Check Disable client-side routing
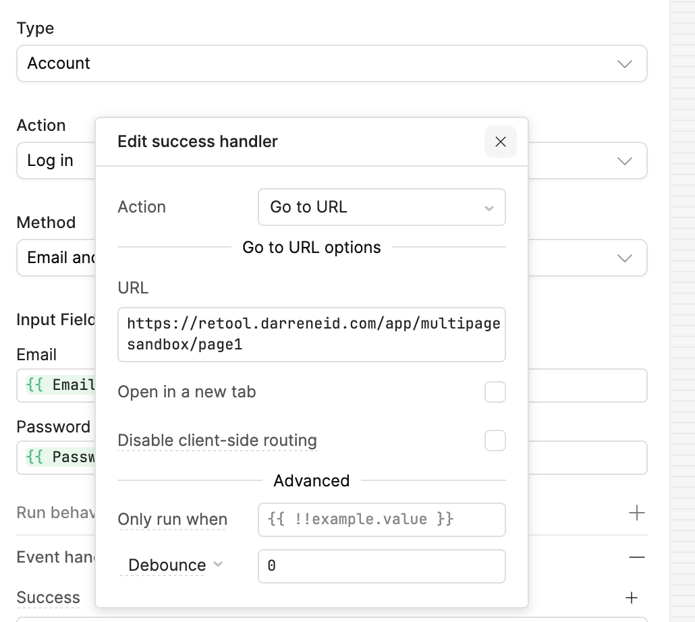The height and width of the screenshot is (622, 695). click(x=495, y=441)
